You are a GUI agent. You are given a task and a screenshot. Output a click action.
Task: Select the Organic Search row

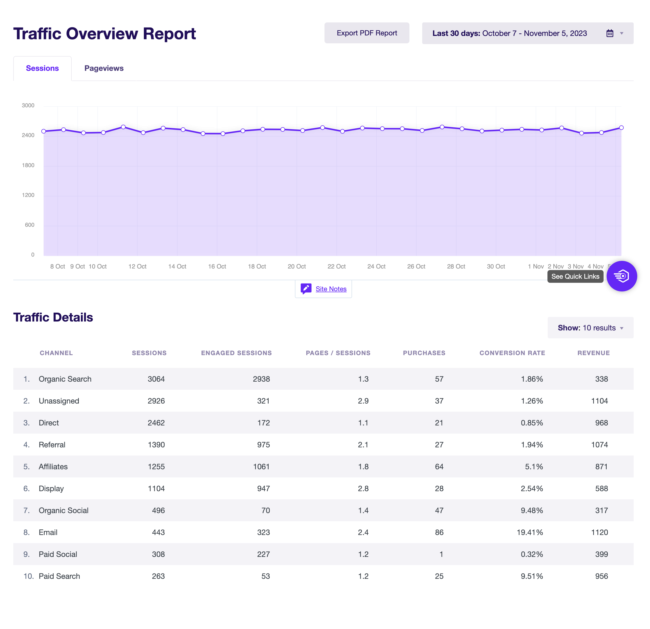[65, 379]
